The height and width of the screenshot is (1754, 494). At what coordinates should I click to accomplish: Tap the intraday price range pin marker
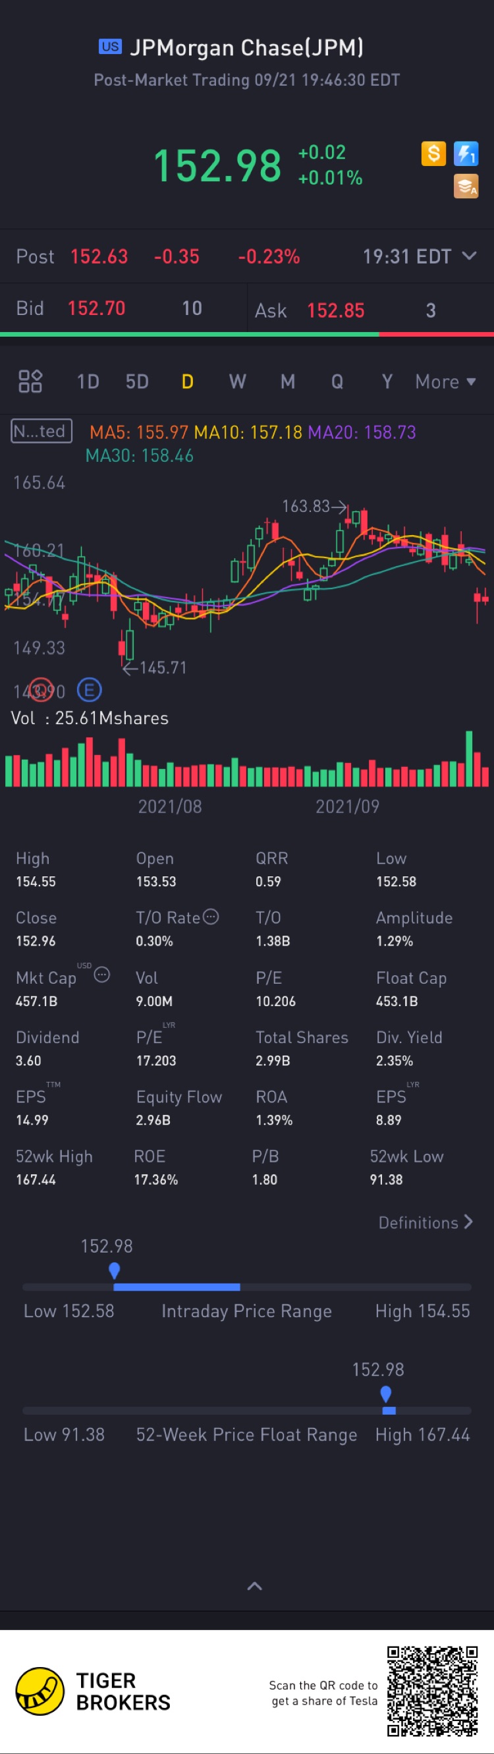[115, 1270]
